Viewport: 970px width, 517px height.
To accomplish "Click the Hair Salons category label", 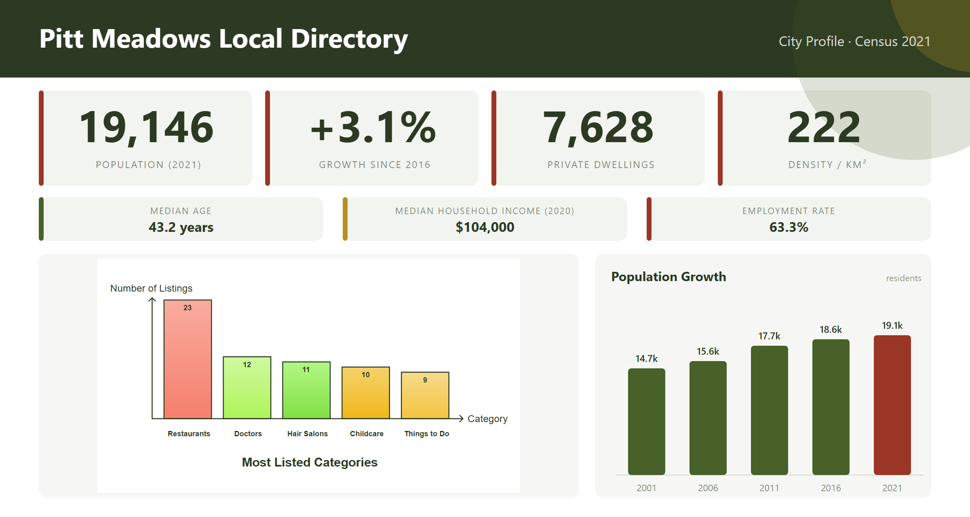I will click(x=307, y=434).
